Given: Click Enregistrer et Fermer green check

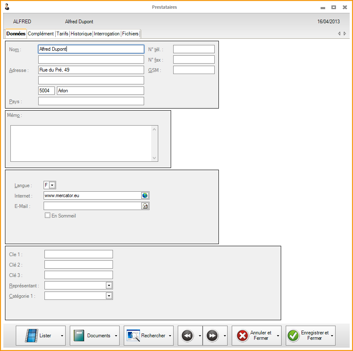Looking at the screenshot, I should (x=308, y=336).
